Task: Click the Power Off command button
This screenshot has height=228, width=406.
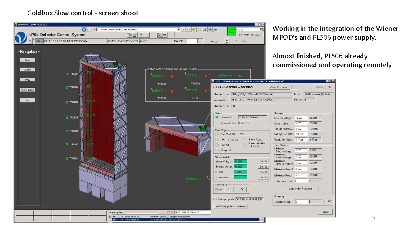Action: coord(242,189)
